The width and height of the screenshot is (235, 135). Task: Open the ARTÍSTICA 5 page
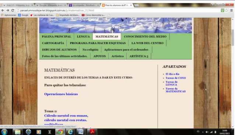tap(139, 56)
